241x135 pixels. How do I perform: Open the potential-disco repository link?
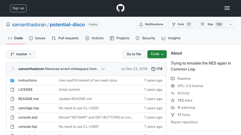click(67, 25)
